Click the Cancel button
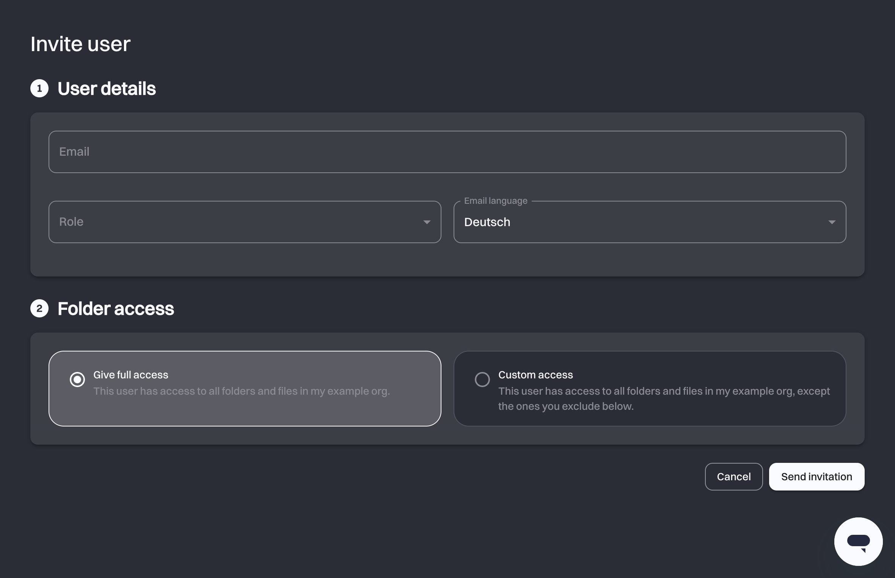The image size is (895, 578). point(734,476)
